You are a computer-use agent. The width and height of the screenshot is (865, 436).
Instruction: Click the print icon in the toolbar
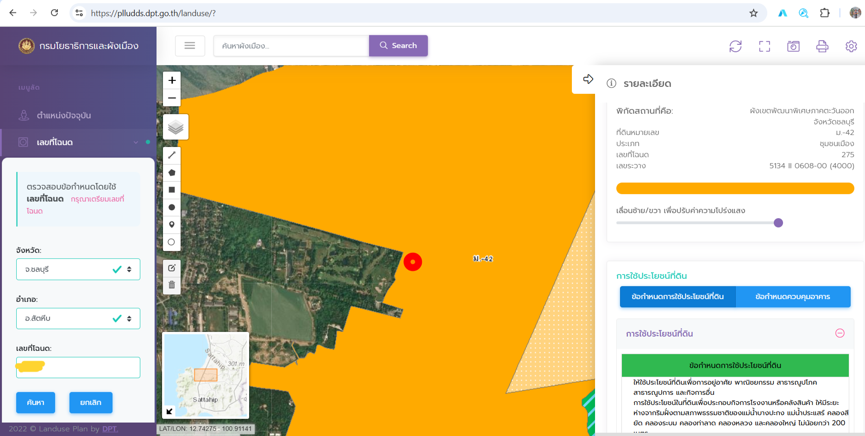pyautogui.click(x=822, y=46)
